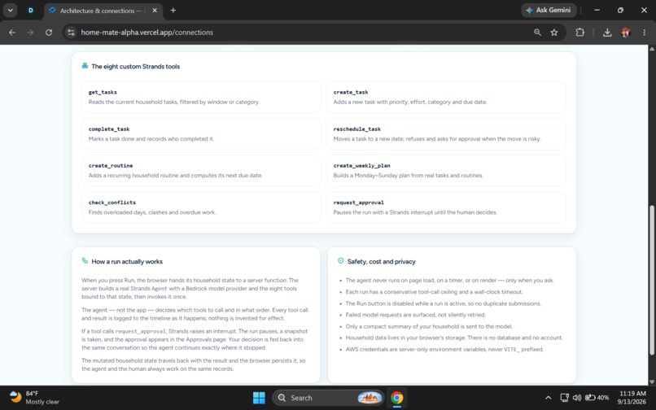Click the scrollbar down arrow
Screen dimensions: 656x410
pos(652,382)
